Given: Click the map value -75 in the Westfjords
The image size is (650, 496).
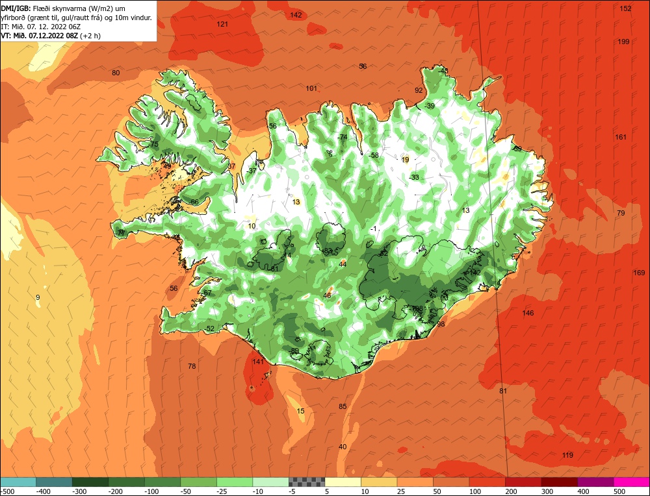Looking at the screenshot, I should [154, 144].
